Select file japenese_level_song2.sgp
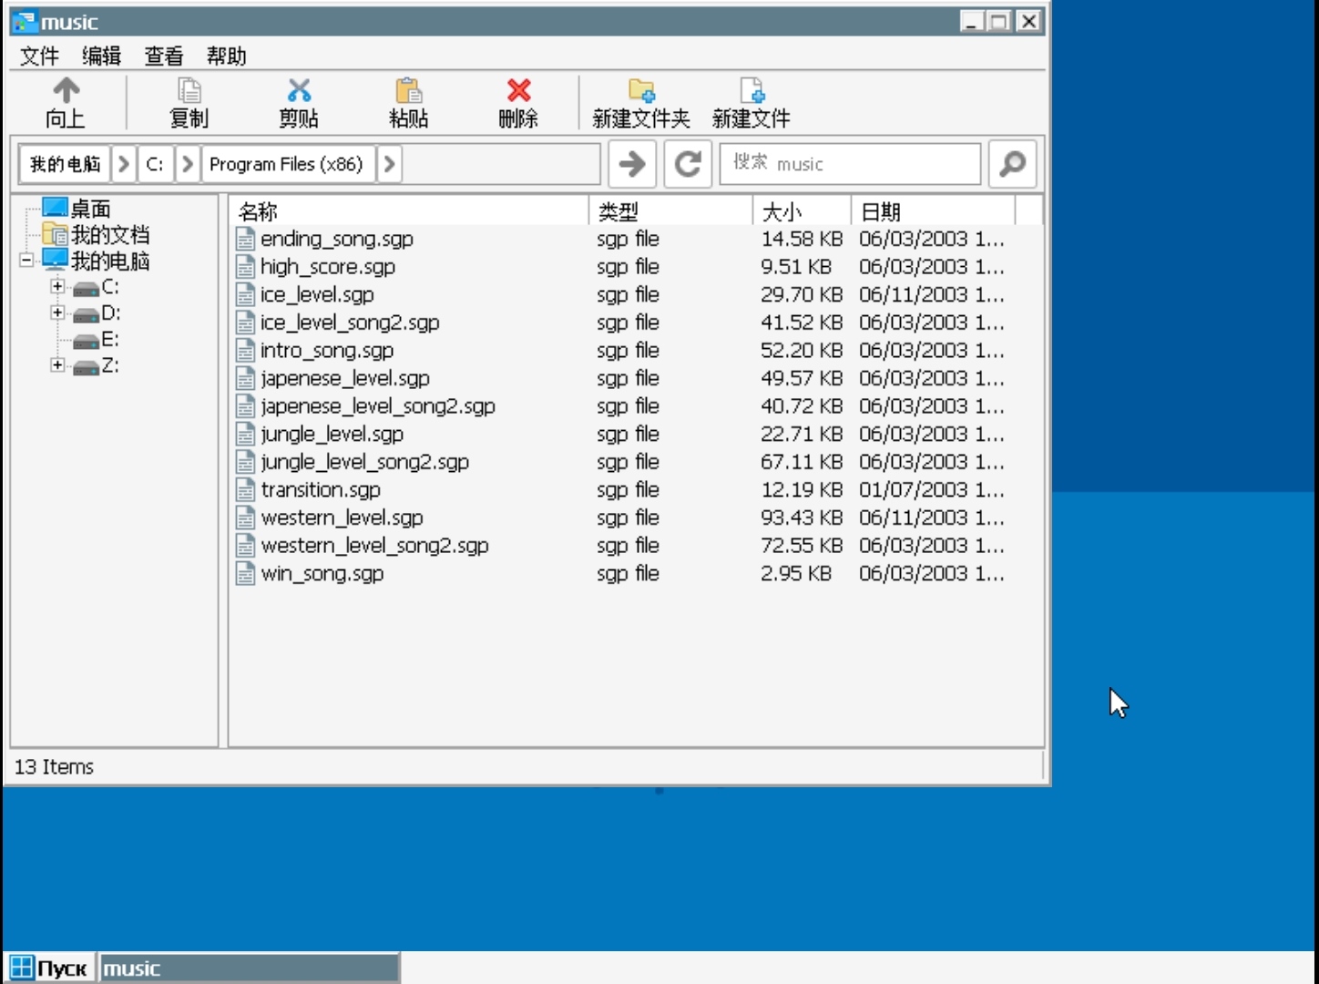This screenshot has width=1319, height=984. click(x=378, y=406)
